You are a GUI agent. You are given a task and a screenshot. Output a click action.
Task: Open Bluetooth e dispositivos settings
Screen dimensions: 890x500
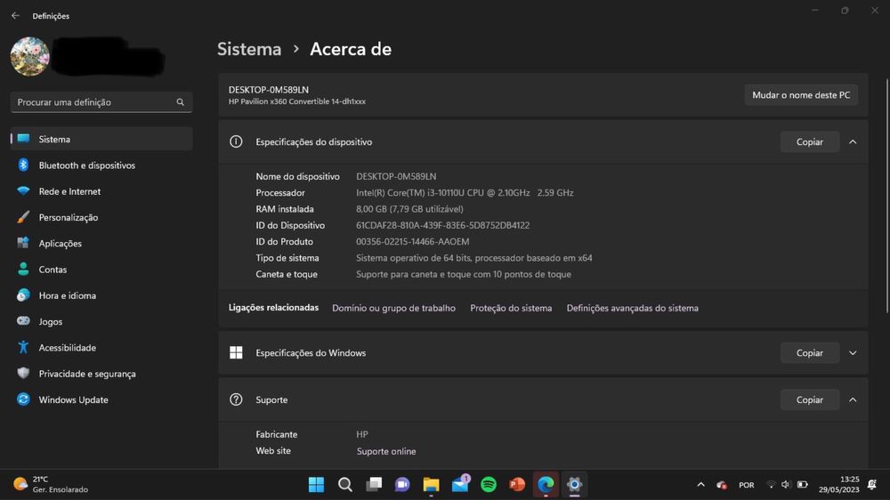(x=101, y=165)
